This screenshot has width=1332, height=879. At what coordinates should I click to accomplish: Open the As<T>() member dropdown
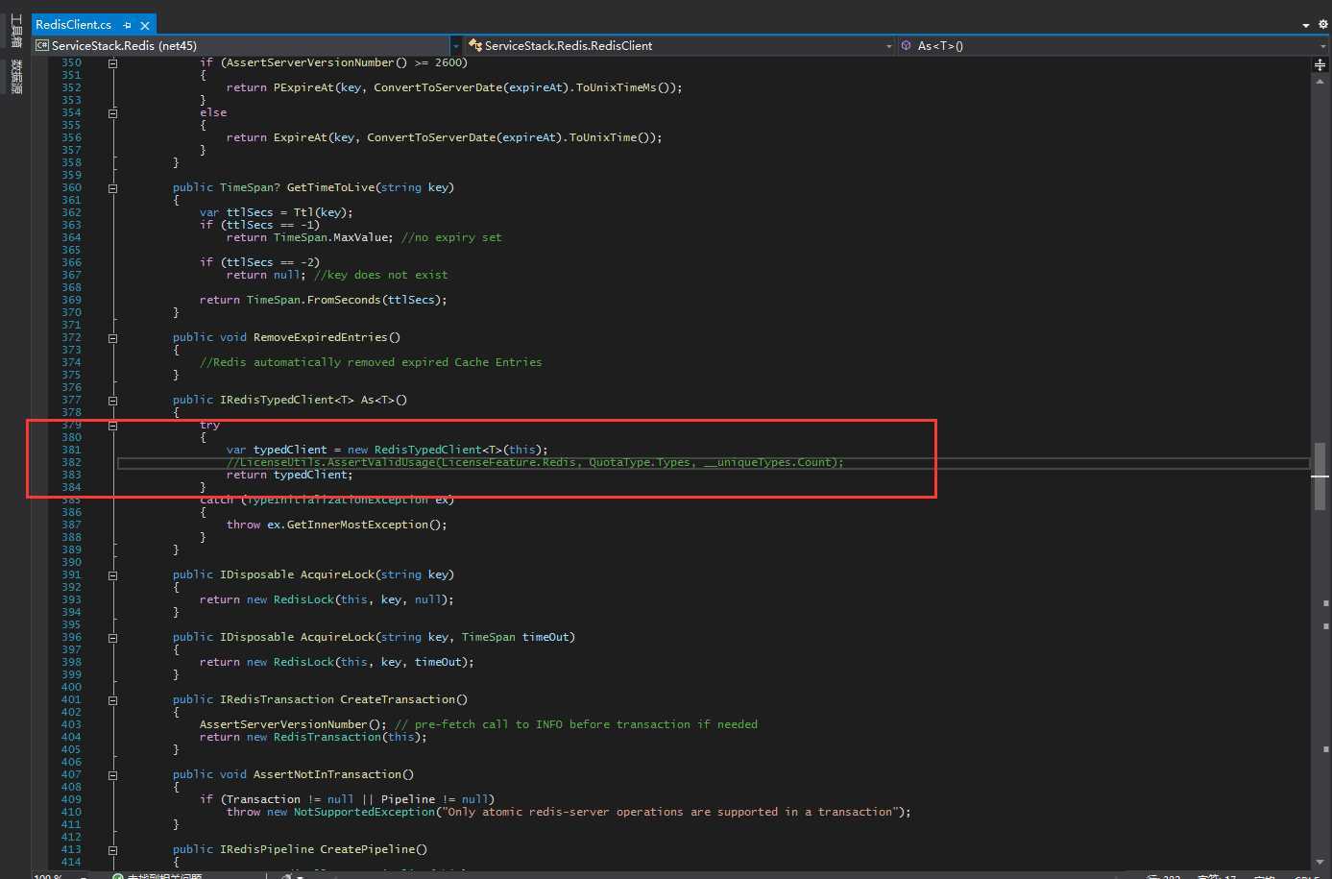pyautogui.click(x=1322, y=45)
